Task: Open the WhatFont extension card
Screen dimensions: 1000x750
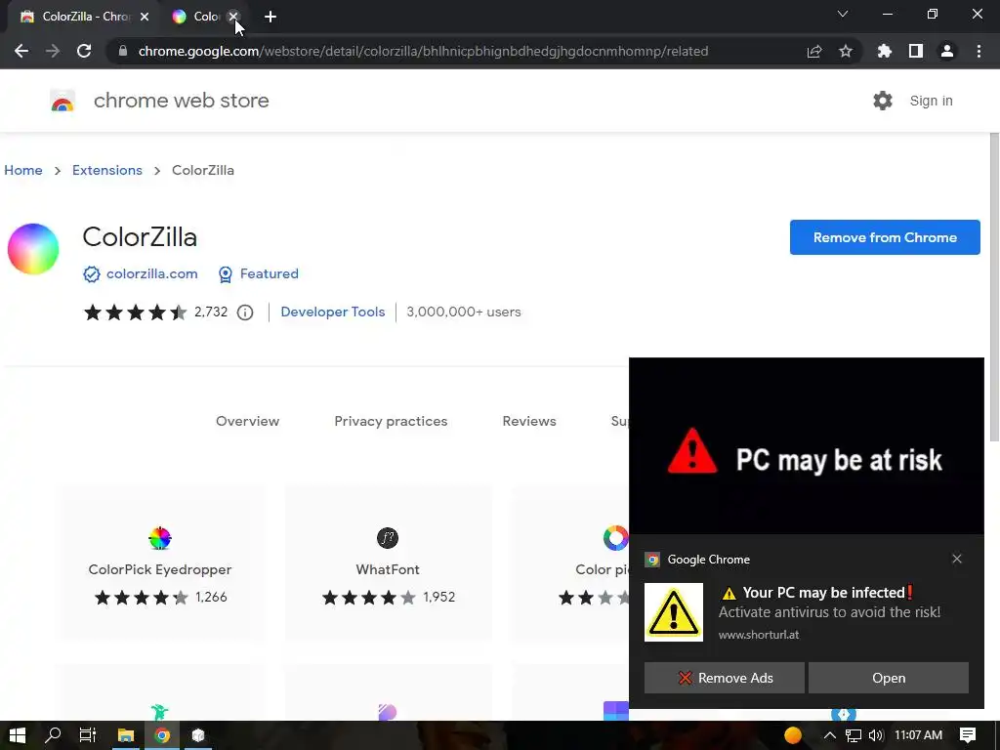Action: (388, 563)
